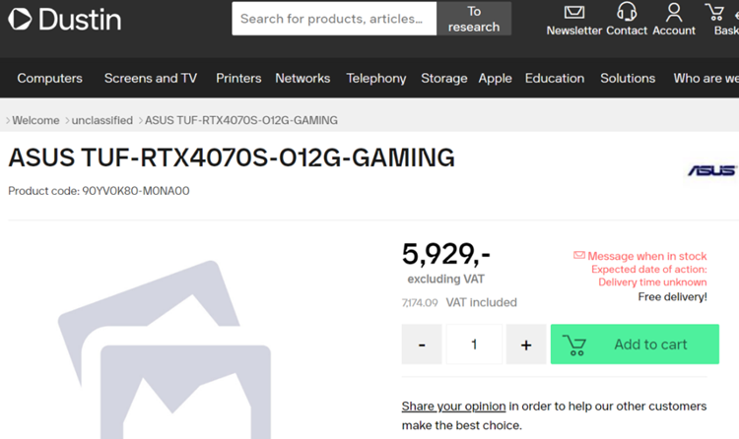This screenshot has height=439, width=739.
Task: Click the excluding VAT label
Action: point(445,280)
